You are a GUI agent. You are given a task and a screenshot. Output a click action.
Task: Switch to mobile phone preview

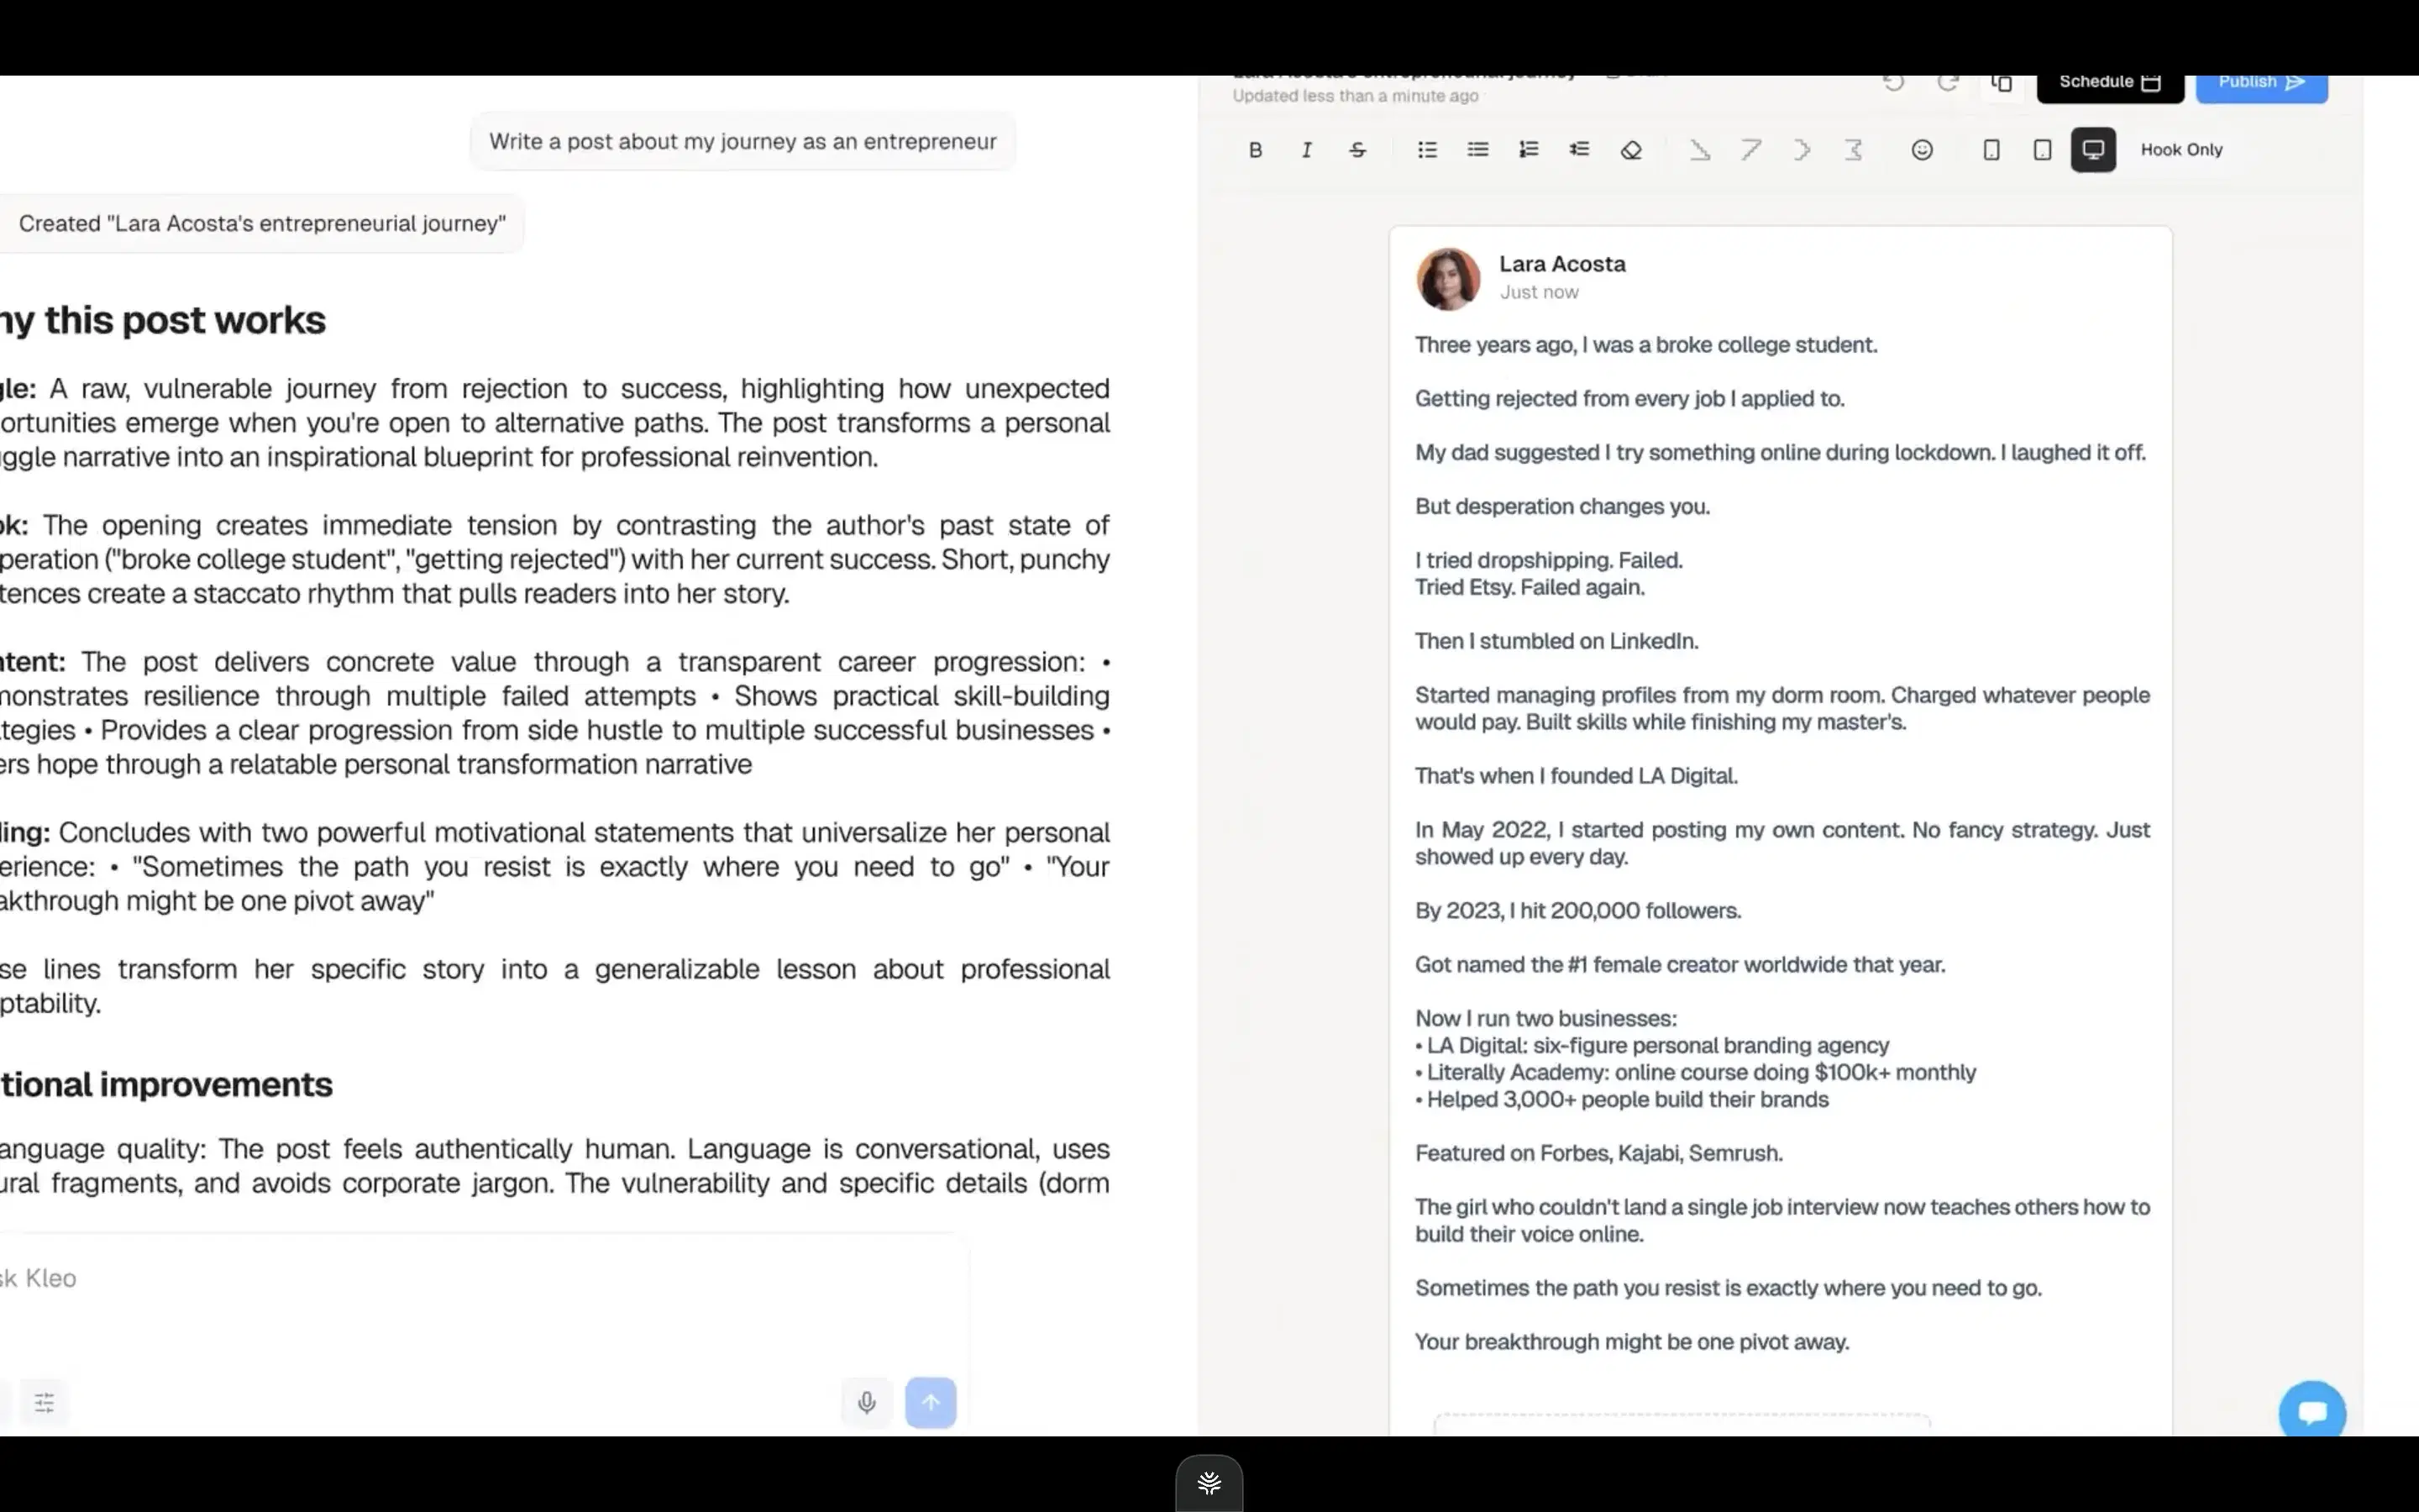tap(1991, 150)
